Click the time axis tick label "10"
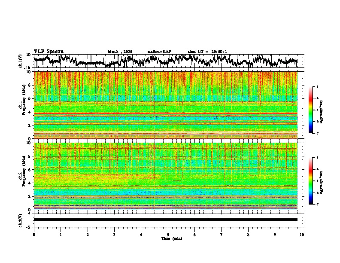The image size is (340, 263). click(302, 235)
